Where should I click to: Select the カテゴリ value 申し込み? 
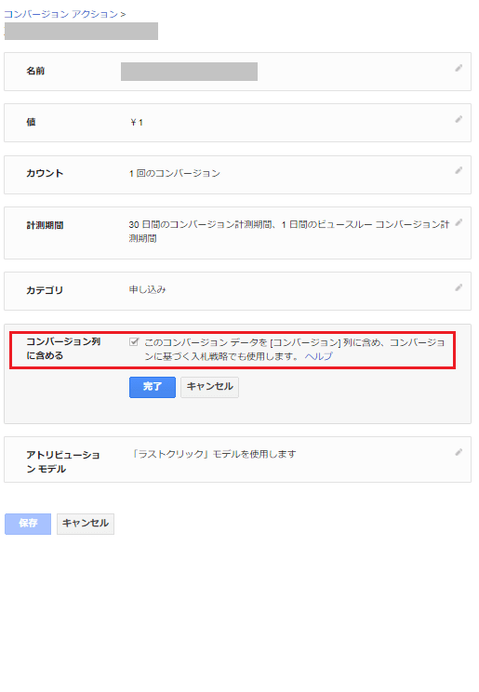(148, 290)
